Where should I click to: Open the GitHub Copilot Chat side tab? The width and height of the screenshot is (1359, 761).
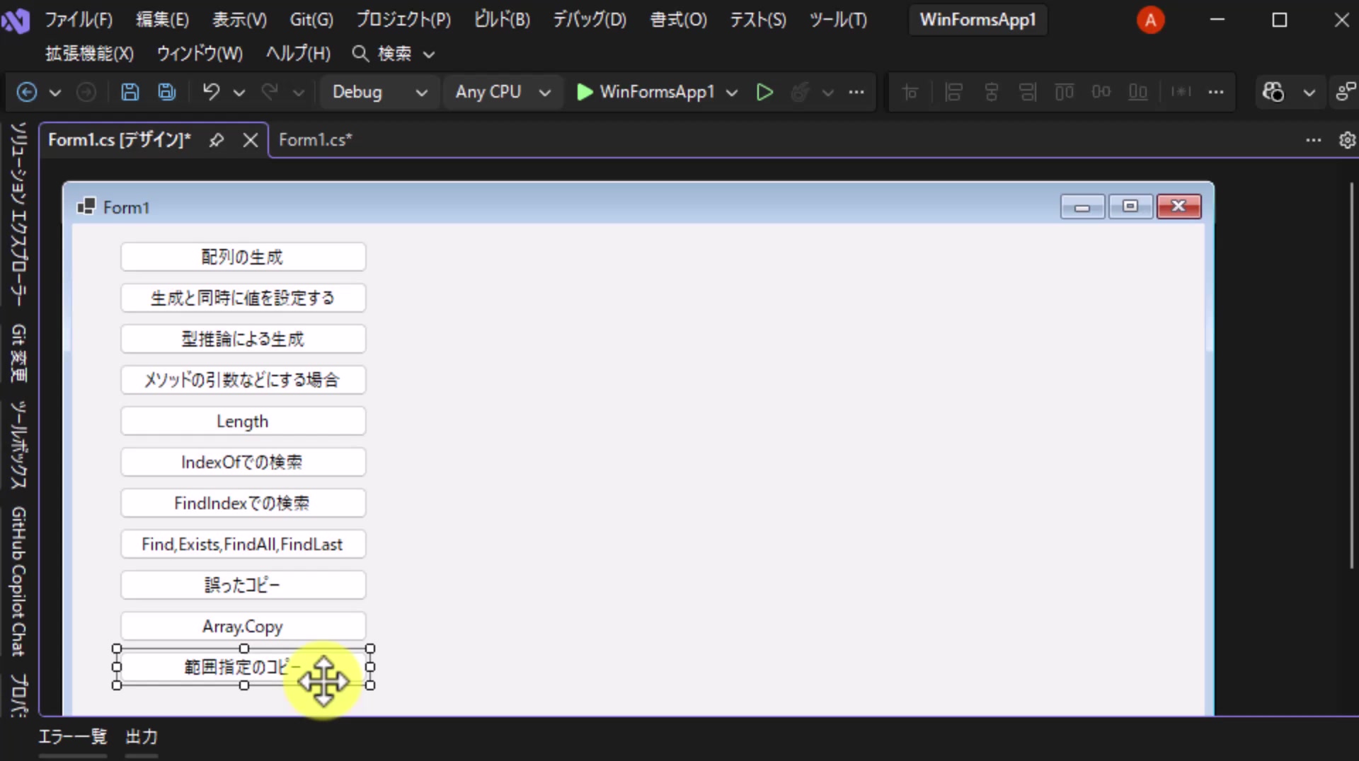click(19, 581)
